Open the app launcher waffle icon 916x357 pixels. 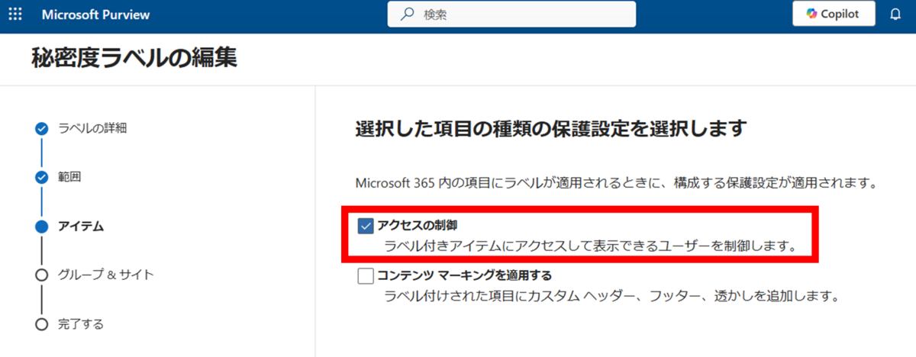click(15, 14)
